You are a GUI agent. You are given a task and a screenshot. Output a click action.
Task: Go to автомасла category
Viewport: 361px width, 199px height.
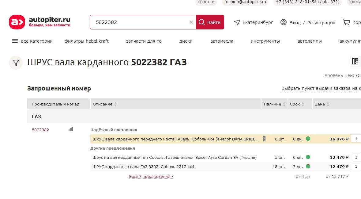(222, 41)
